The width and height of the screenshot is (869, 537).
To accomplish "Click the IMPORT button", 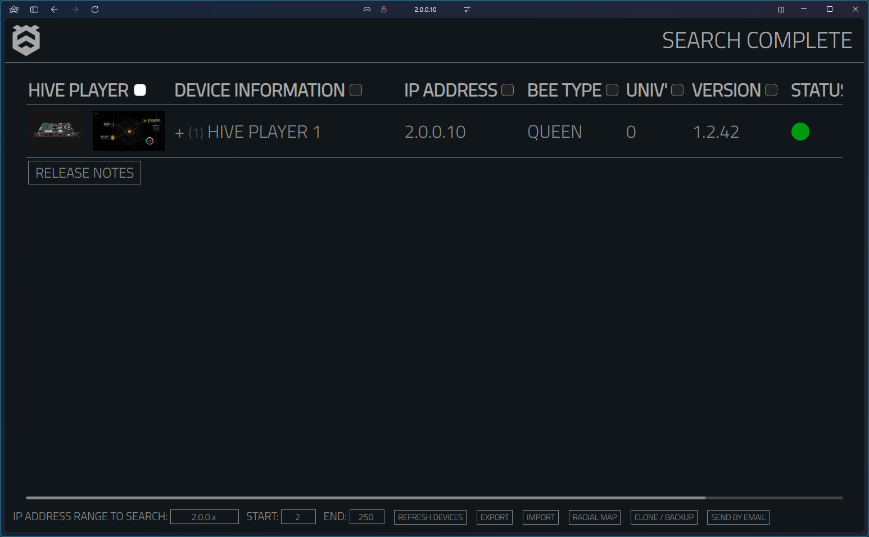I will (541, 517).
